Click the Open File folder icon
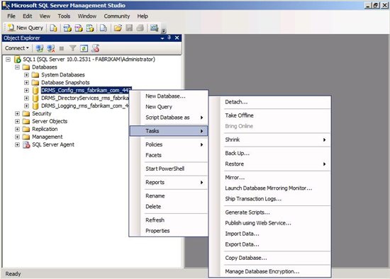 click(x=118, y=28)
